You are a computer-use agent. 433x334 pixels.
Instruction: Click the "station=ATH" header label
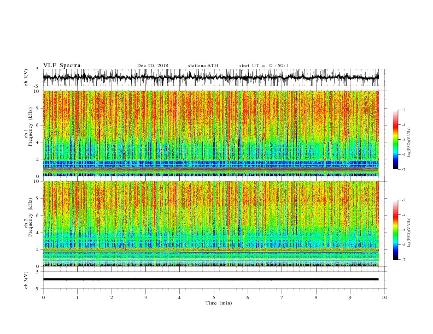click(203, 65)
